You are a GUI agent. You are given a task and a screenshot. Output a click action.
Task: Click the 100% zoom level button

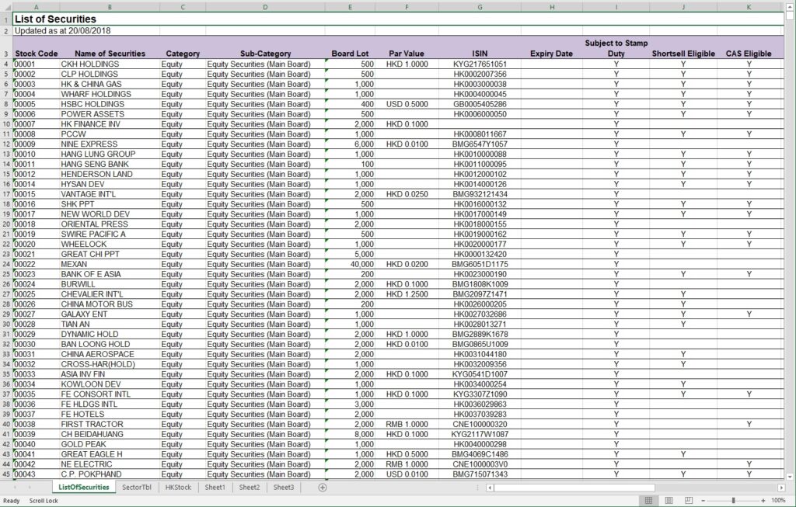click(x=778, y=501)
